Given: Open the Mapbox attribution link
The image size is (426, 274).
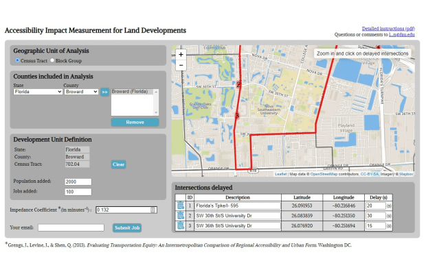Looking at the screenshot, I should pos(406,174).
